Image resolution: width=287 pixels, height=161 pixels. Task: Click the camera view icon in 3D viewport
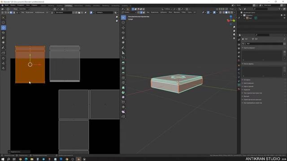tap(234, 34)
